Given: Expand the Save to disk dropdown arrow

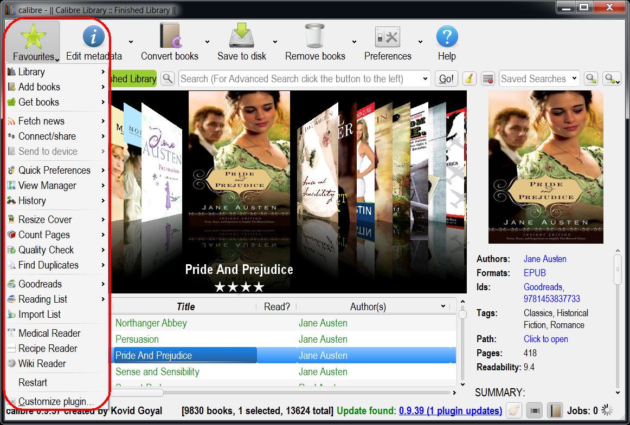Looking at the screenshot, I should pyautogui.click(x=275, y=42).
